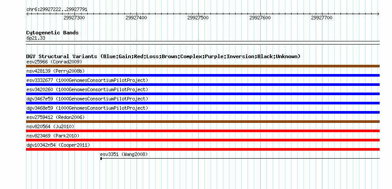
Task: Select the brown esv25966 complex variant bar
Action: click(x=203, y=66)
